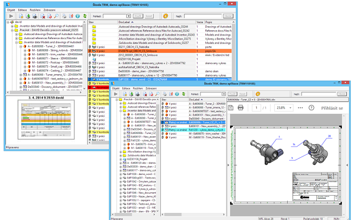Click the blue info icon in back window toolbar
Image resolution: width=356 pixels, height=220 pixels.
click(78, 16)
